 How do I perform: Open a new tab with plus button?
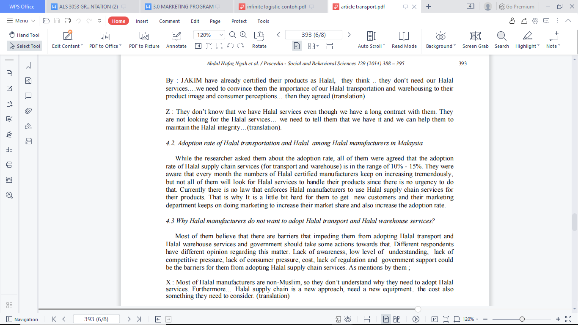[429, 6]
